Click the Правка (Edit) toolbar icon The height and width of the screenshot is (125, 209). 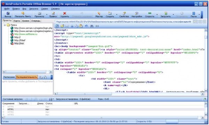click(53, 13)
